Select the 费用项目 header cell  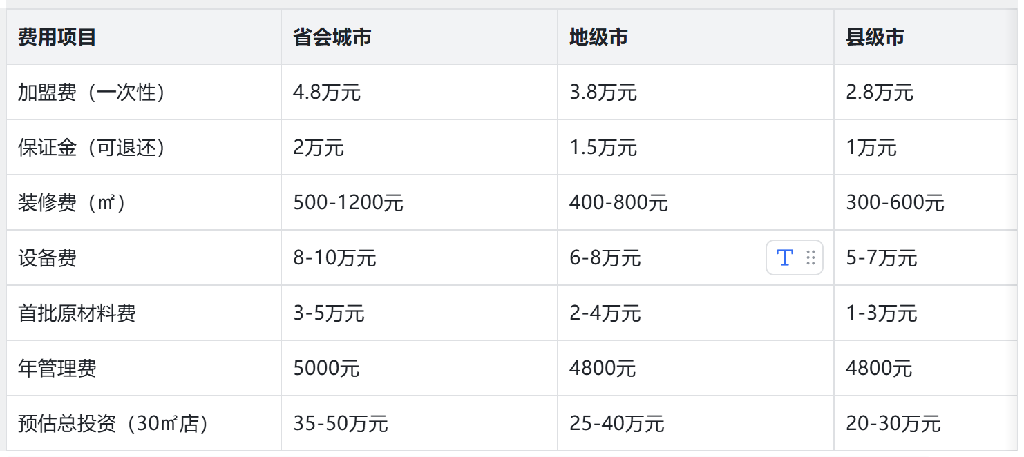click(57, 37)
